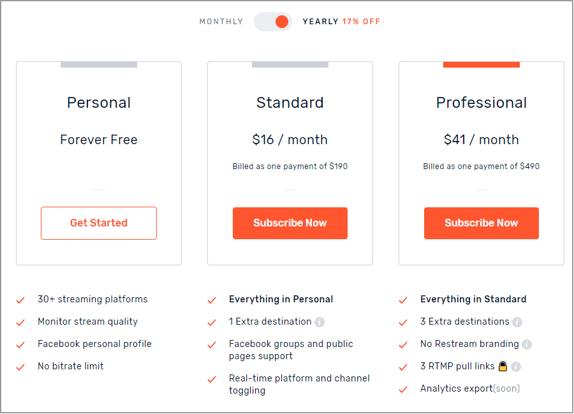
Task: Click Facebook groups and public pages support
Action: point(291,350)
